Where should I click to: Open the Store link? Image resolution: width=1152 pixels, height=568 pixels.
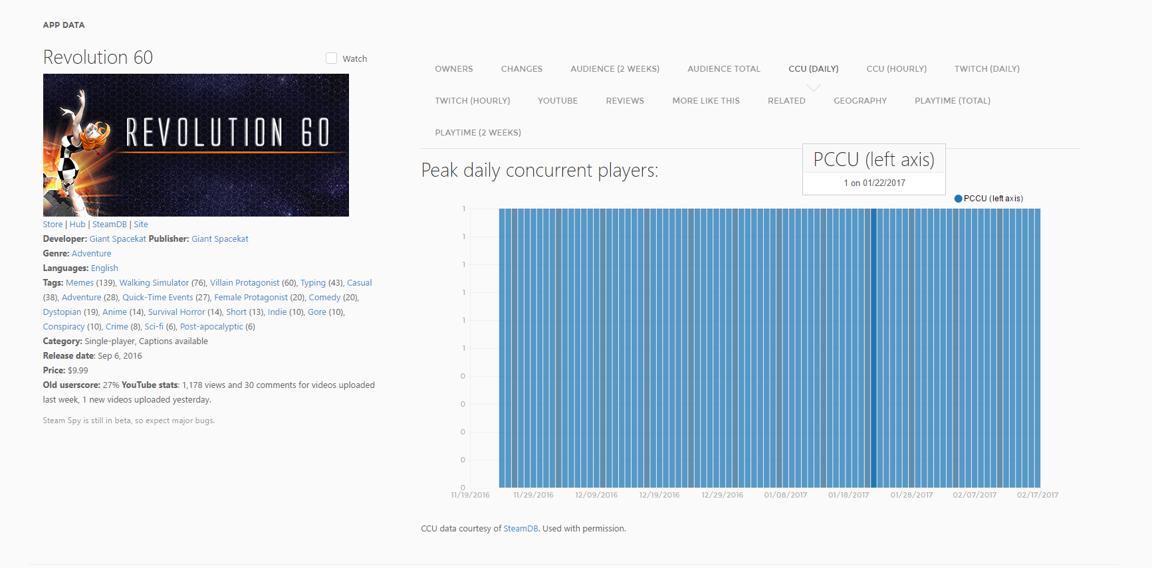53,225
